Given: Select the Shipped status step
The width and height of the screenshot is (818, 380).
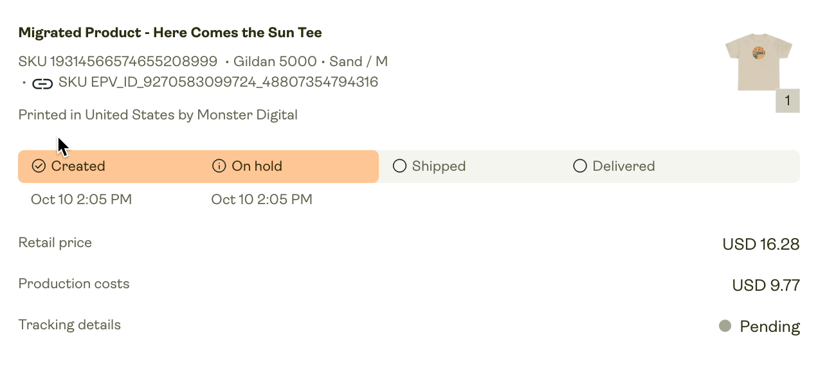Looking at the screenshot, I should coord(430,166).
